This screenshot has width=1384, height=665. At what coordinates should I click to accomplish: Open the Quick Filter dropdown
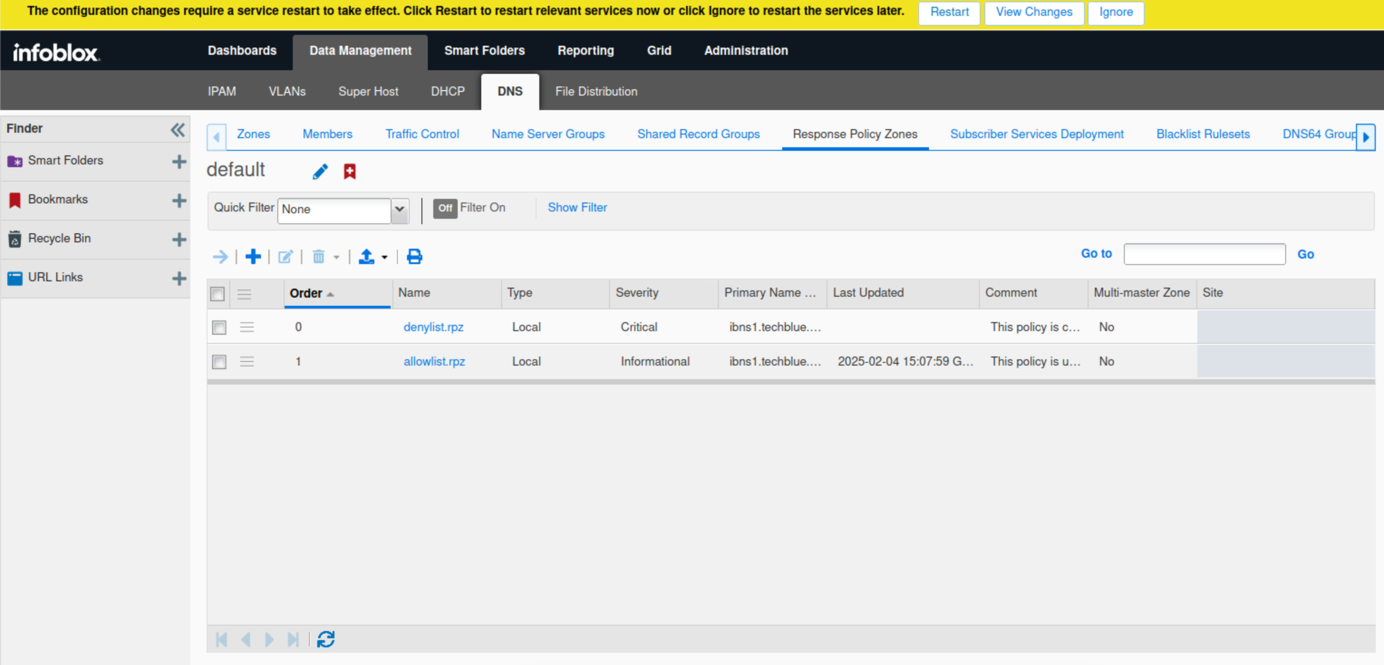[399, 209]
